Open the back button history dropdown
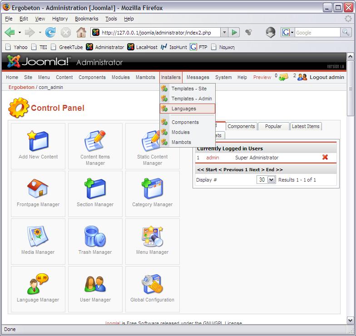The height and width of the screenshot is (336, 356). tap(20, 33)
